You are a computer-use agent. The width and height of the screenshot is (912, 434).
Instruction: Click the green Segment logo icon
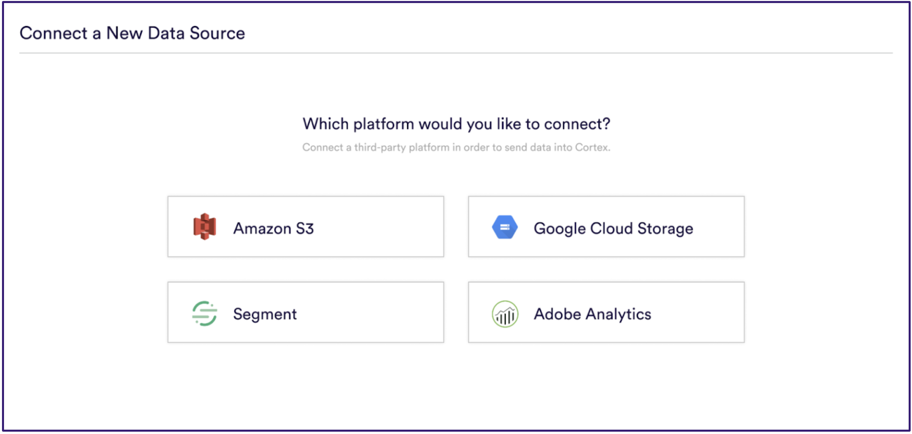tap(205, 313)
